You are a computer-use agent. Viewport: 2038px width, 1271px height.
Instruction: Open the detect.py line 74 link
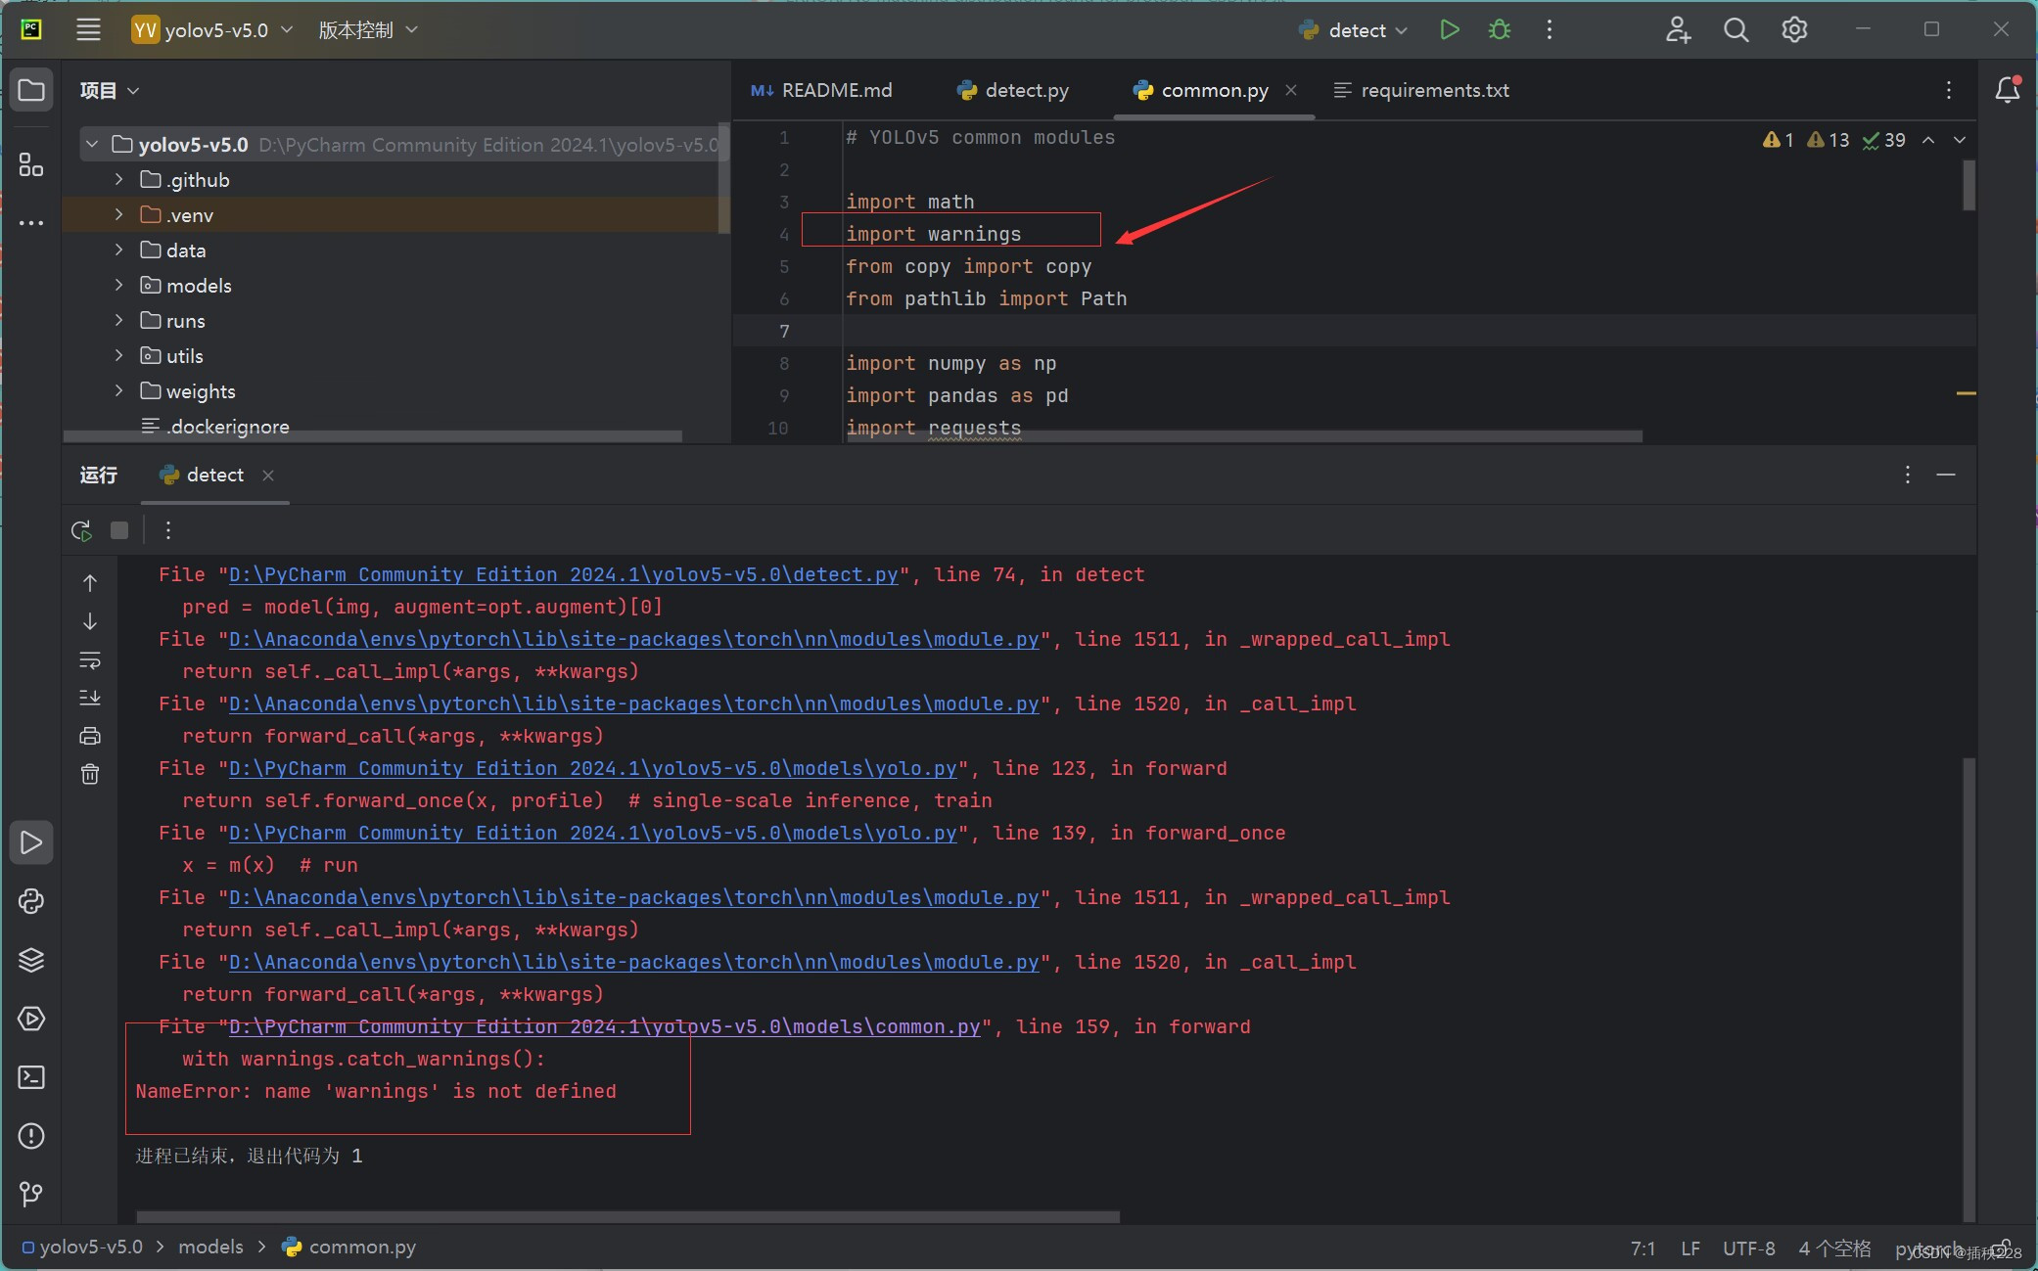click(563, 574)
